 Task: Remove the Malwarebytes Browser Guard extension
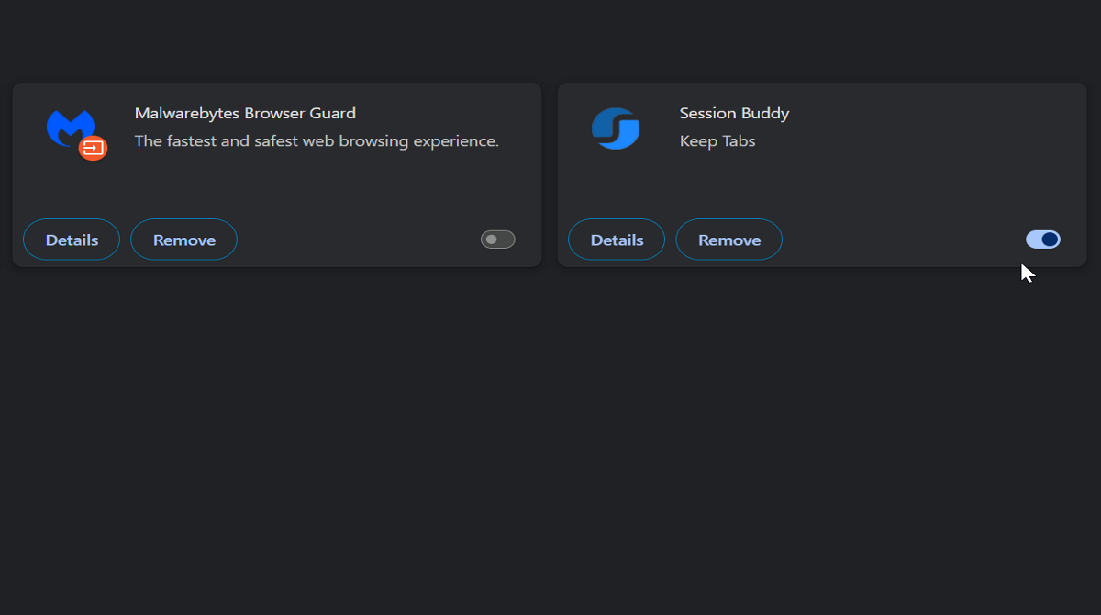click(x=183, y=239)
